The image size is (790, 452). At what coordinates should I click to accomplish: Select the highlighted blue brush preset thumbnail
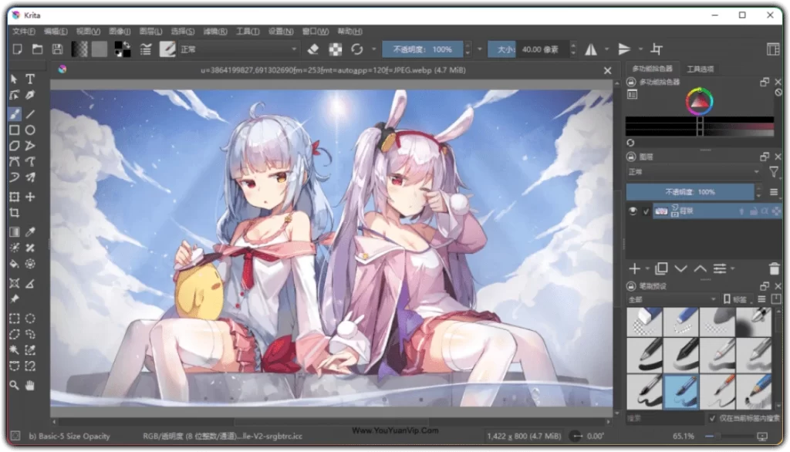tap(680, 392)
